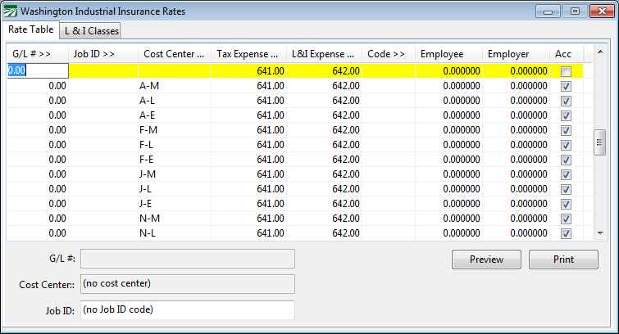Click scroll up arrow of table scrollbar
619x334 pixels.
coord(600,52)
